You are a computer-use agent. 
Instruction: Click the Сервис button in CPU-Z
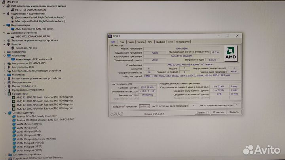pos(201,113)
